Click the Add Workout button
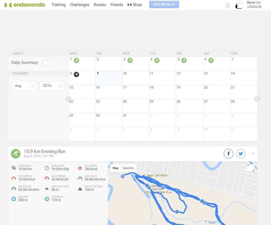The width and height of the screenshot is (271, 225). [x=164, y=5]
